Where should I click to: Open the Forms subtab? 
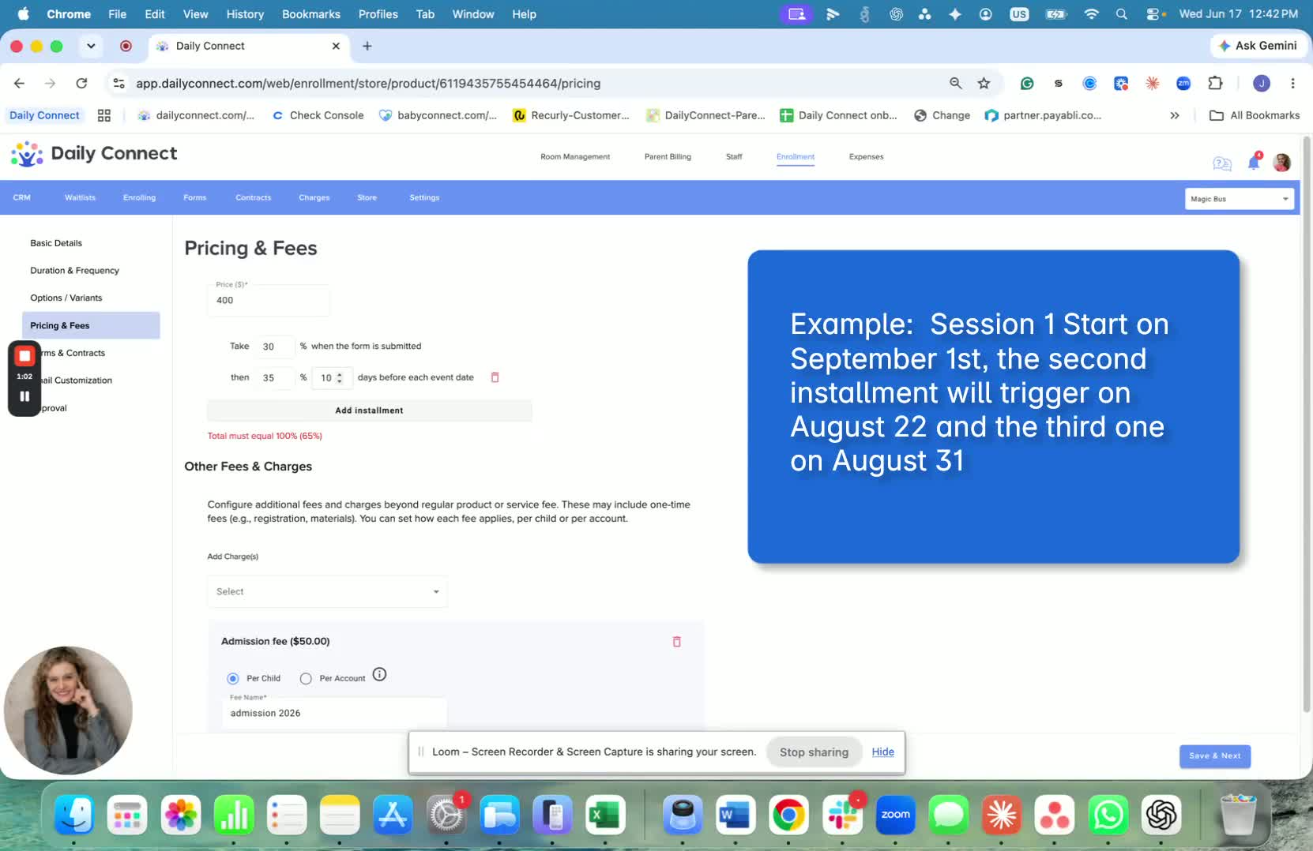tap(194, 197)
